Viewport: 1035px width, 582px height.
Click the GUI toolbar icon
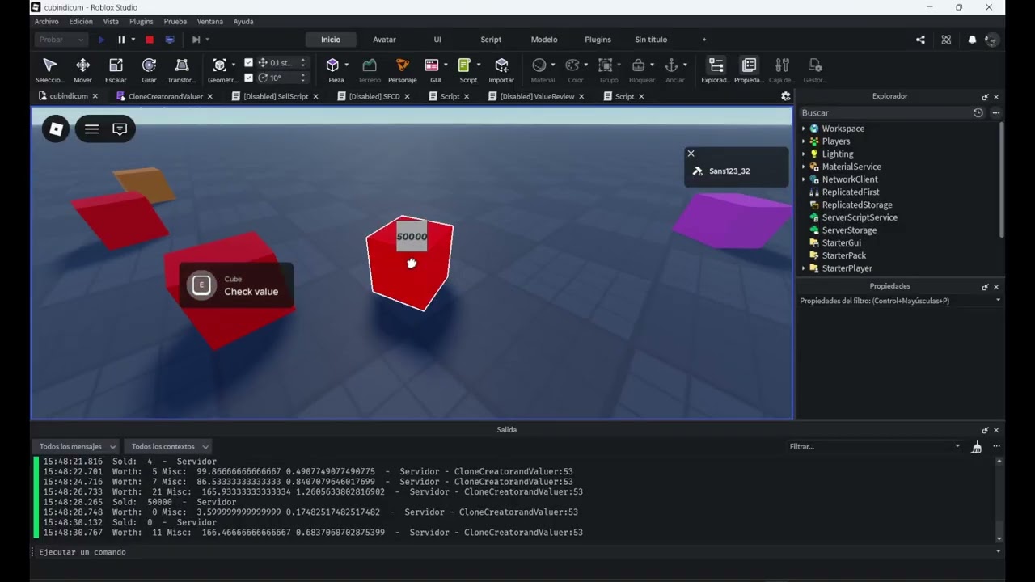click(x=432, y=65)
